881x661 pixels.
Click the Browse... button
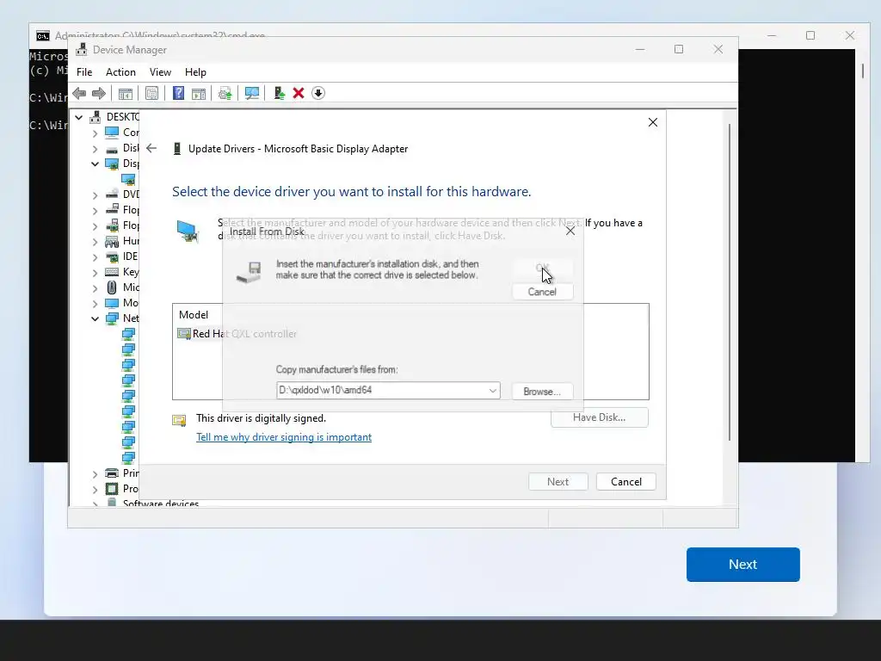(542, 392)
